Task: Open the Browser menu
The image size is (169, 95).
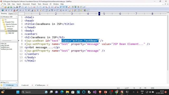Action: [45, 4]
